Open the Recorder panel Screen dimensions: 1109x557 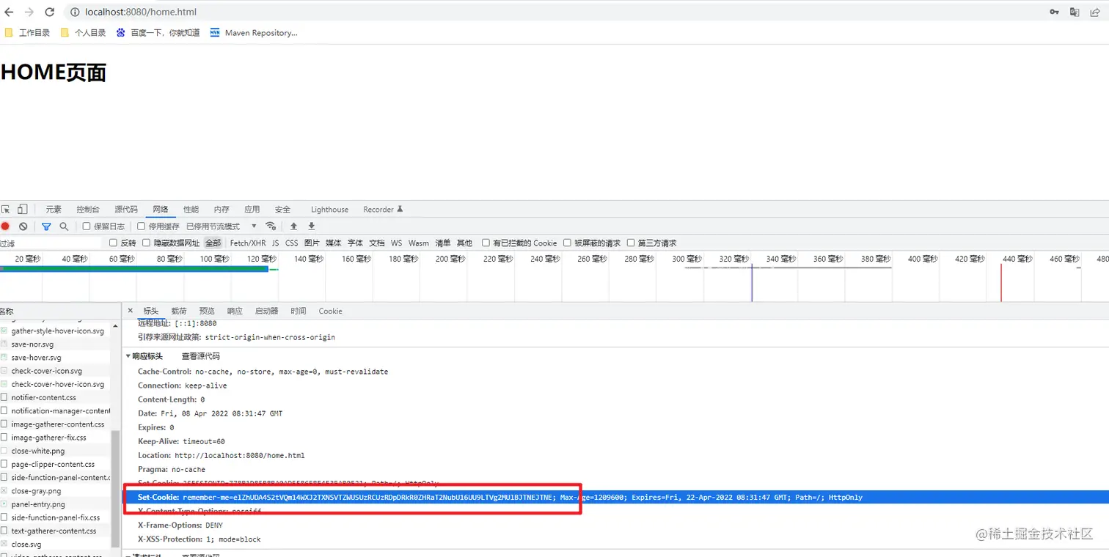click(x=383, y=209)
